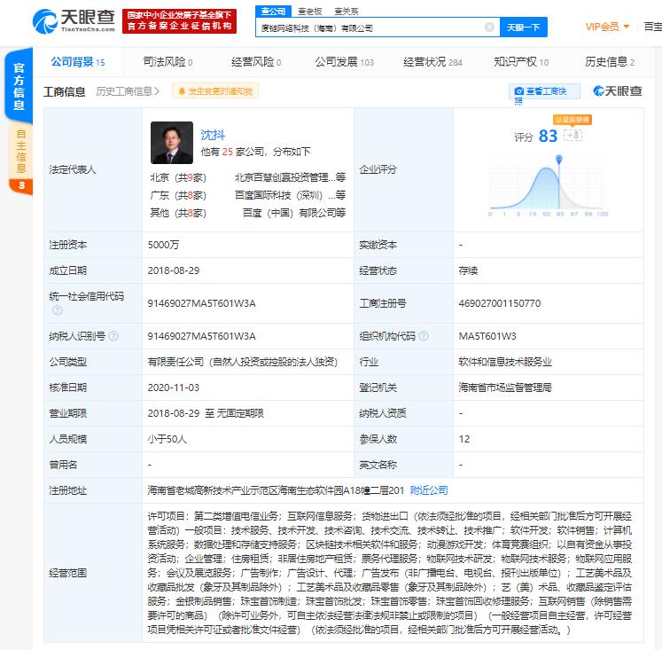Select the 查老板 search tab
The width and height of the screenshot is (662, 650).
[310, 12]
